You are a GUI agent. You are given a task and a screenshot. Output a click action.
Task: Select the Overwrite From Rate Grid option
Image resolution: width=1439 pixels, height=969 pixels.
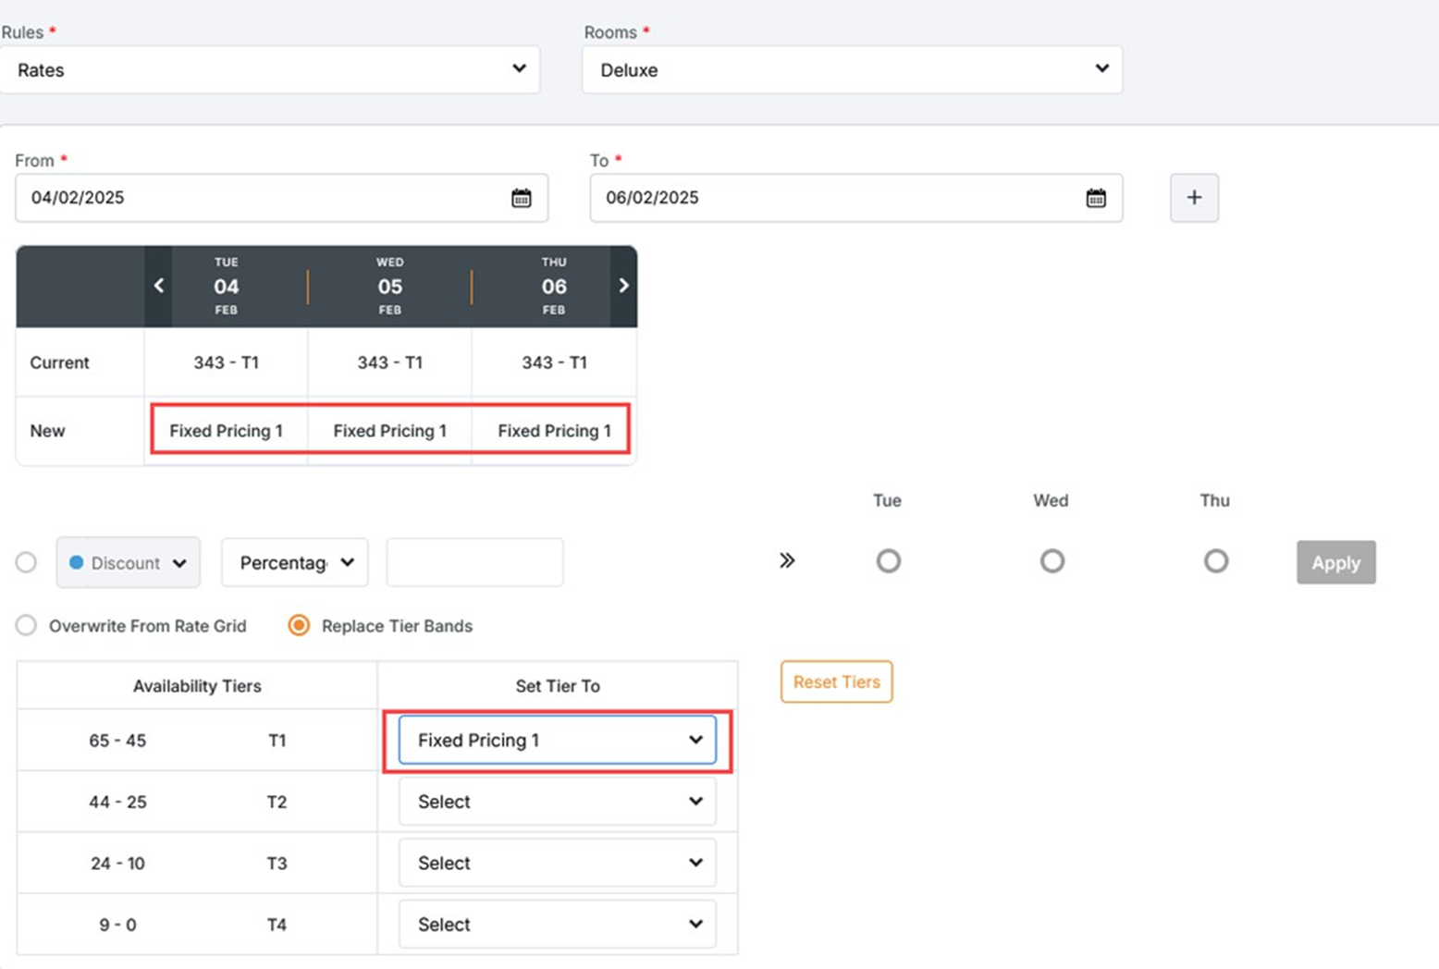[26, 626]
